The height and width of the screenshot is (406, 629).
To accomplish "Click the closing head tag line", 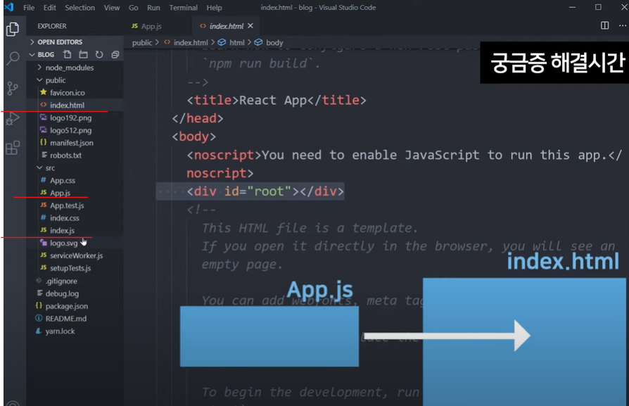I will (198, 118).
